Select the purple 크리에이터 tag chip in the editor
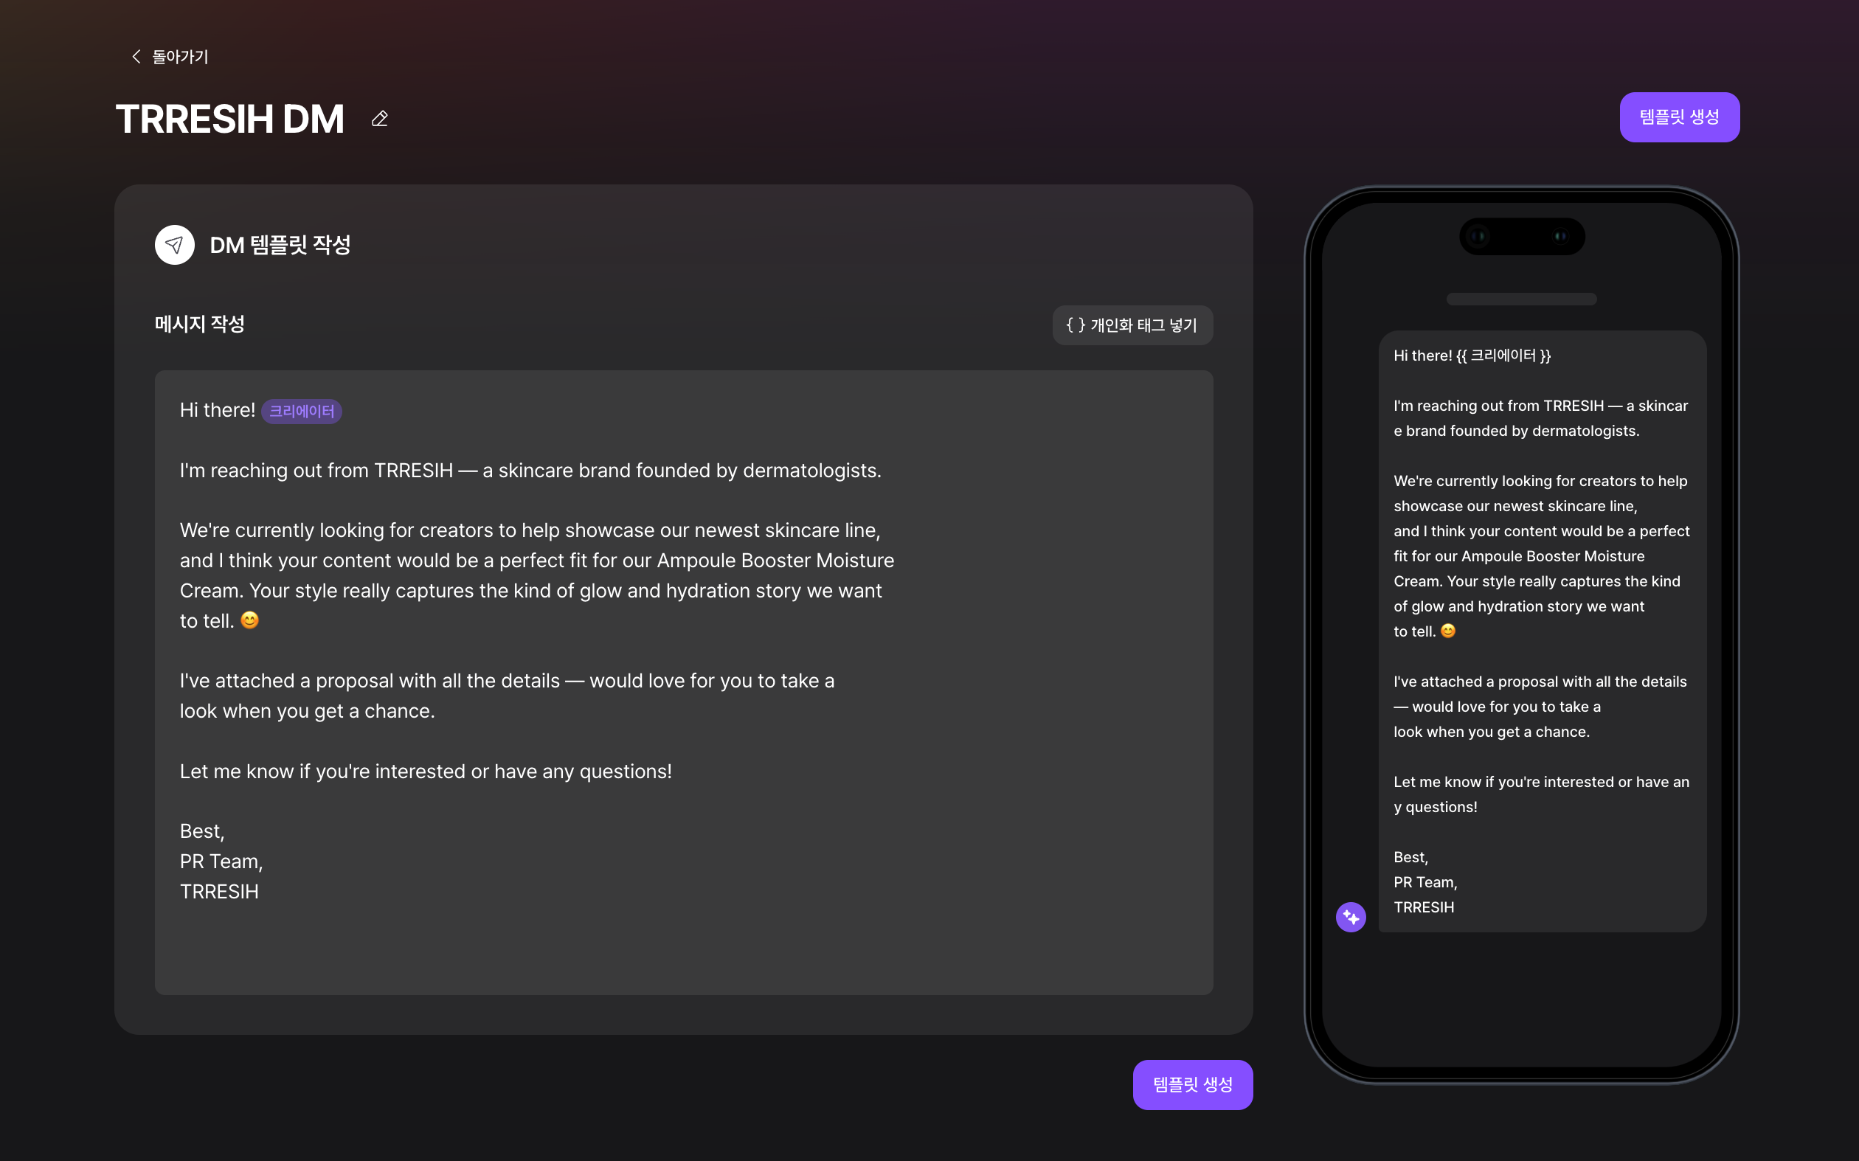Screen dimensions: 1859x1161 302,412
